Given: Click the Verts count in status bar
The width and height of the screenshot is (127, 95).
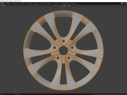Looking at the screenshot, I should click(111, 94).
